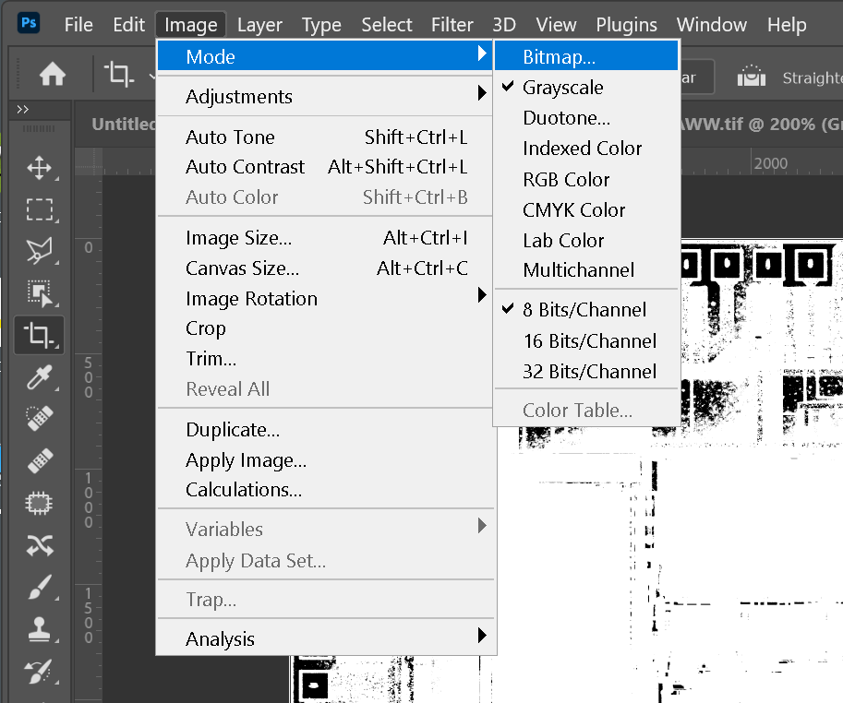This screenshot has width=843, height=703.
Task: Select the Healing Brush bandage tool
Action: click(x=40, y=460)
